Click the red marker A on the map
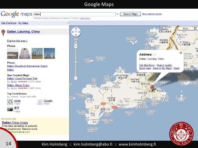The width and height of the screenshot is (198, 148). click(x=152, y=88)
